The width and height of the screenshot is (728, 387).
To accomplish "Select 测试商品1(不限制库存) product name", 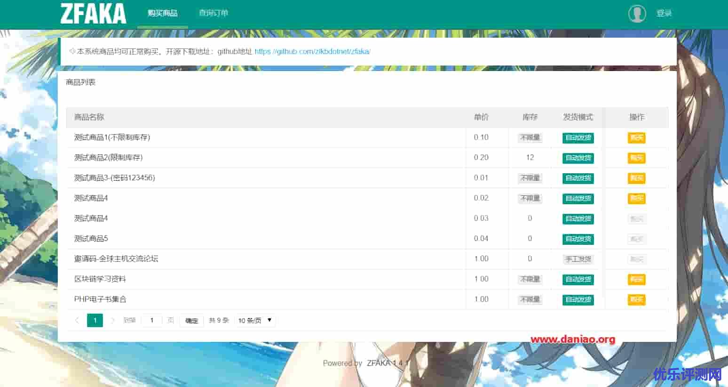I will [x=112, y=137].
